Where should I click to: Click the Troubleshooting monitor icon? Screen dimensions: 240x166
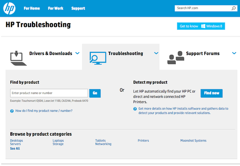tap(98, 58)
